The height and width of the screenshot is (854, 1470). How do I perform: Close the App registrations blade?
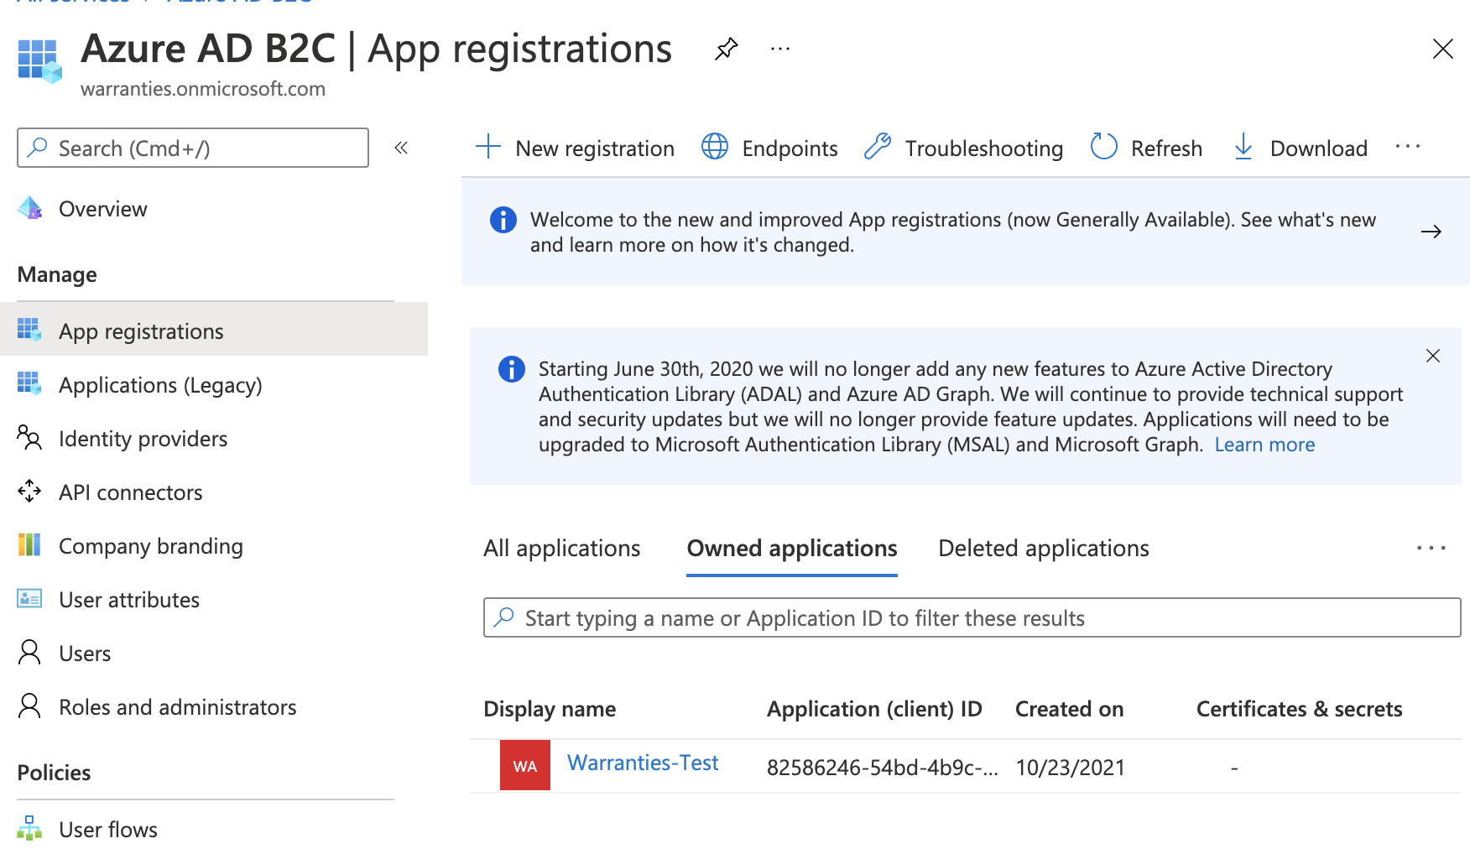1442,49
